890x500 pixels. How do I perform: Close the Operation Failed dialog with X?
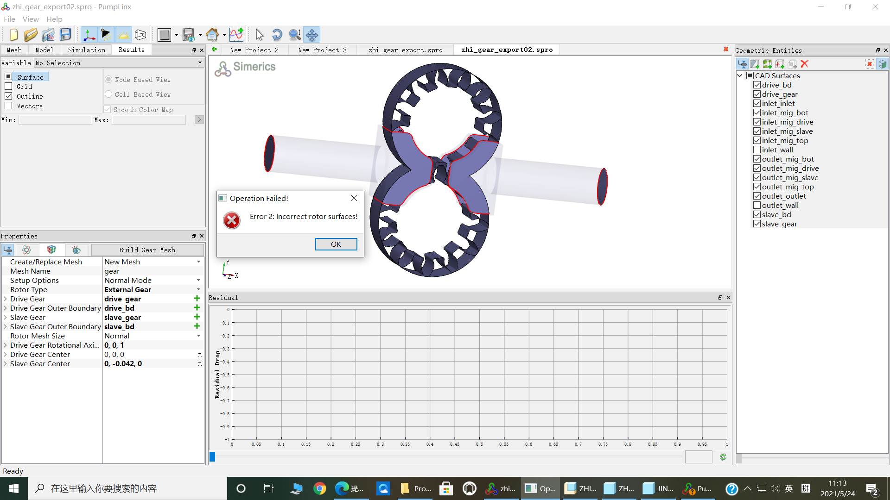[x=354, y=198]
